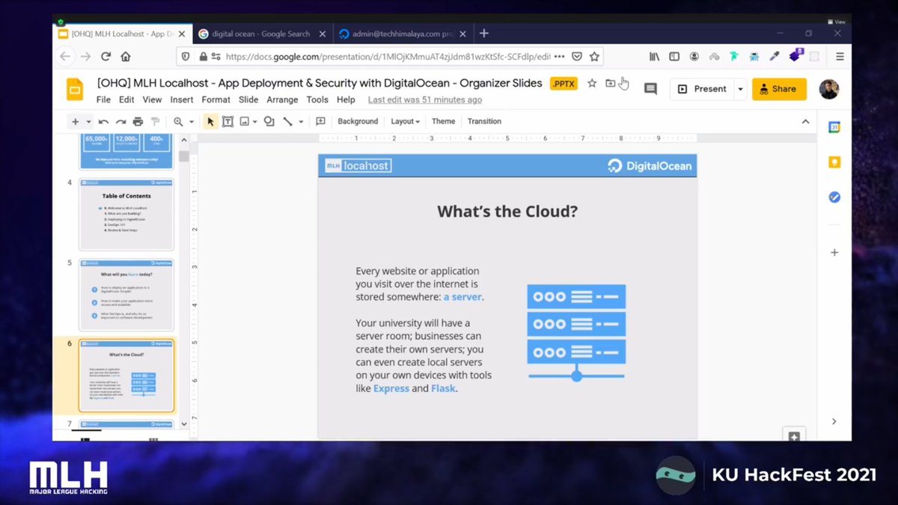
Task: Open the Tools menu
Action: 317,100
